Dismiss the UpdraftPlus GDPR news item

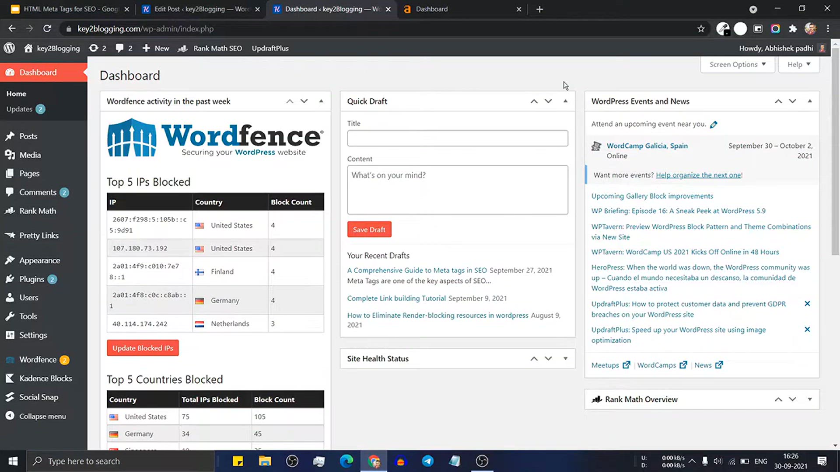807,303
